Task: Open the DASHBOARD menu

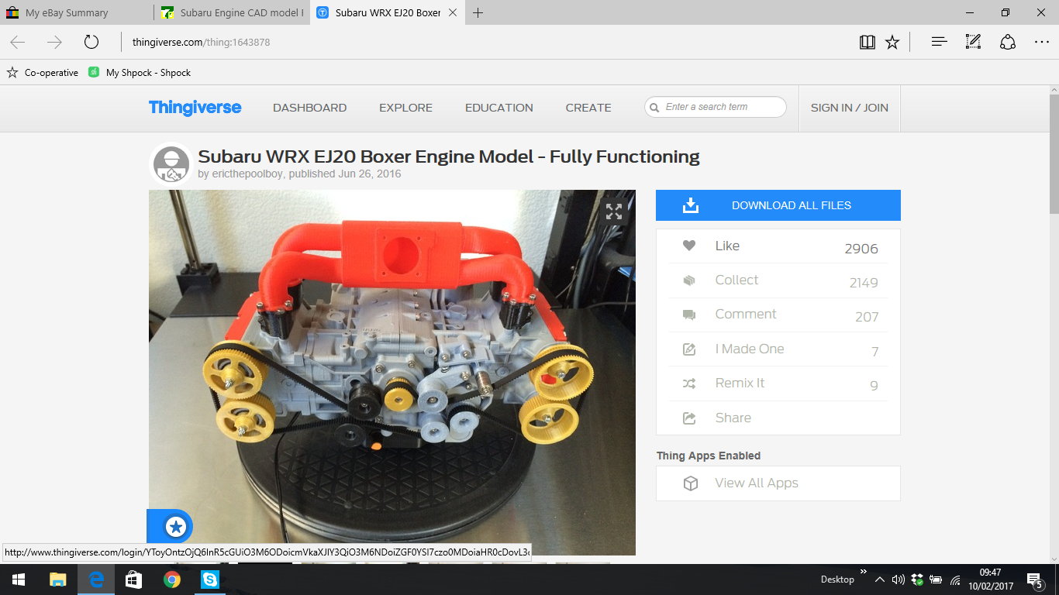Action: coord(309,108)
